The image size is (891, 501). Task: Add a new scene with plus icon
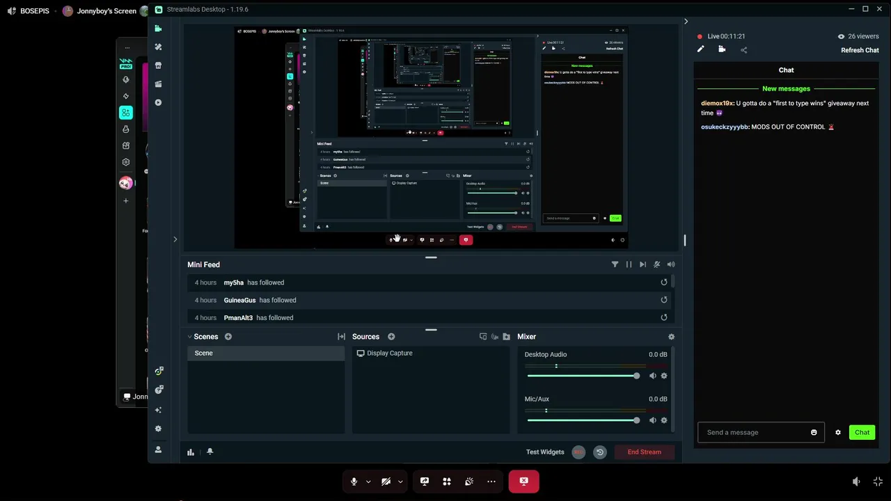228,337
